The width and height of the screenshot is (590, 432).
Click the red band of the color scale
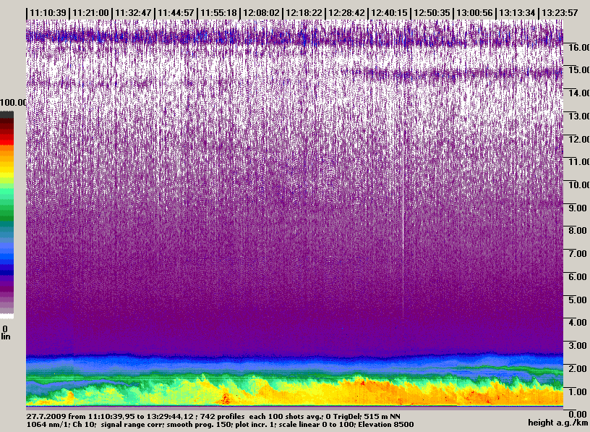click(7, 141)
